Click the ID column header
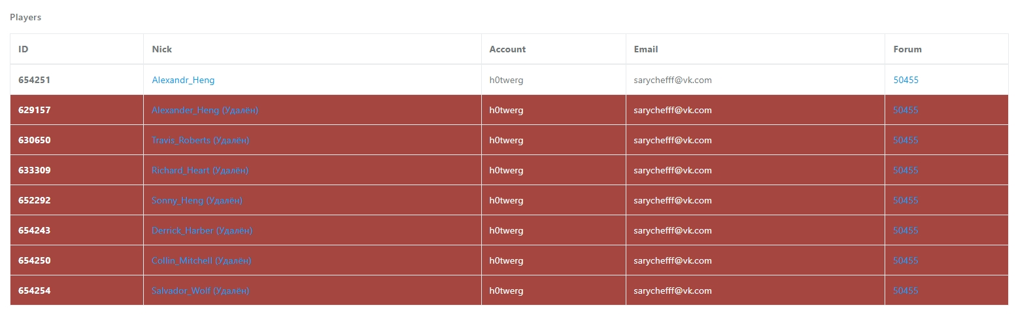 pos(24,49)
